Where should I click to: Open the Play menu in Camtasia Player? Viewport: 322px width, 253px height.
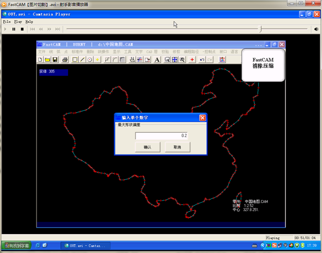point(18,22)
